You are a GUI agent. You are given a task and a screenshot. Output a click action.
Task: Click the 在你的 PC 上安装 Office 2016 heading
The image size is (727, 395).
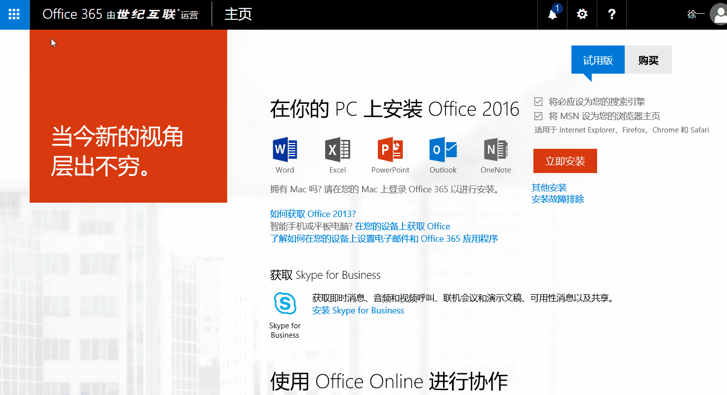(x=395, y=109)
